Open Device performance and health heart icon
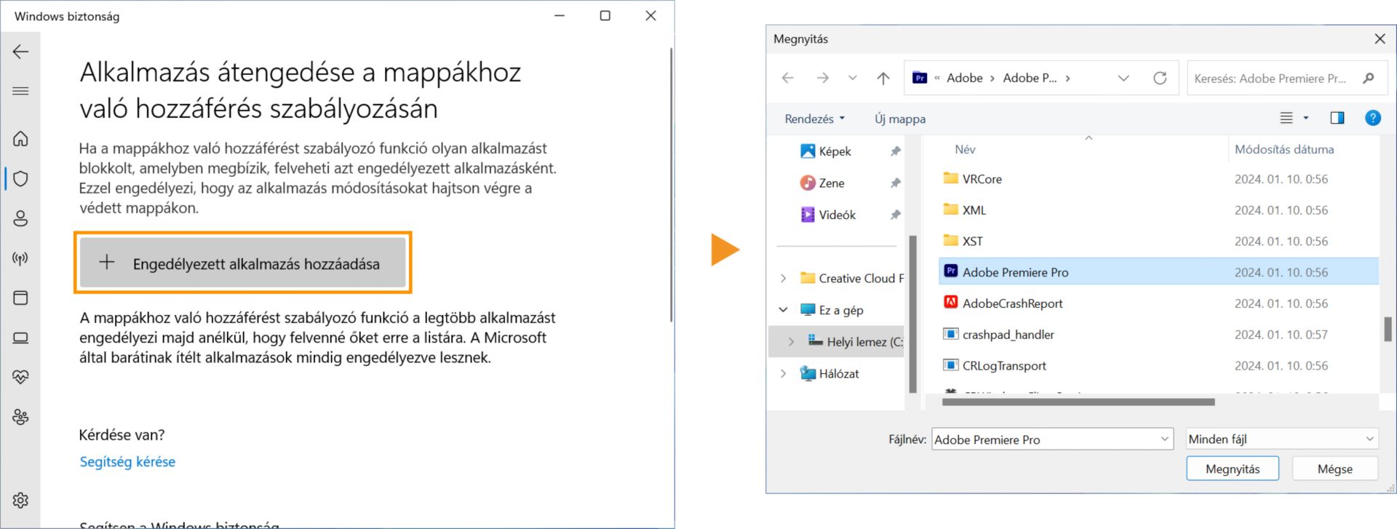This screenshot has height=529, width=1397. [x=20, y=377]
